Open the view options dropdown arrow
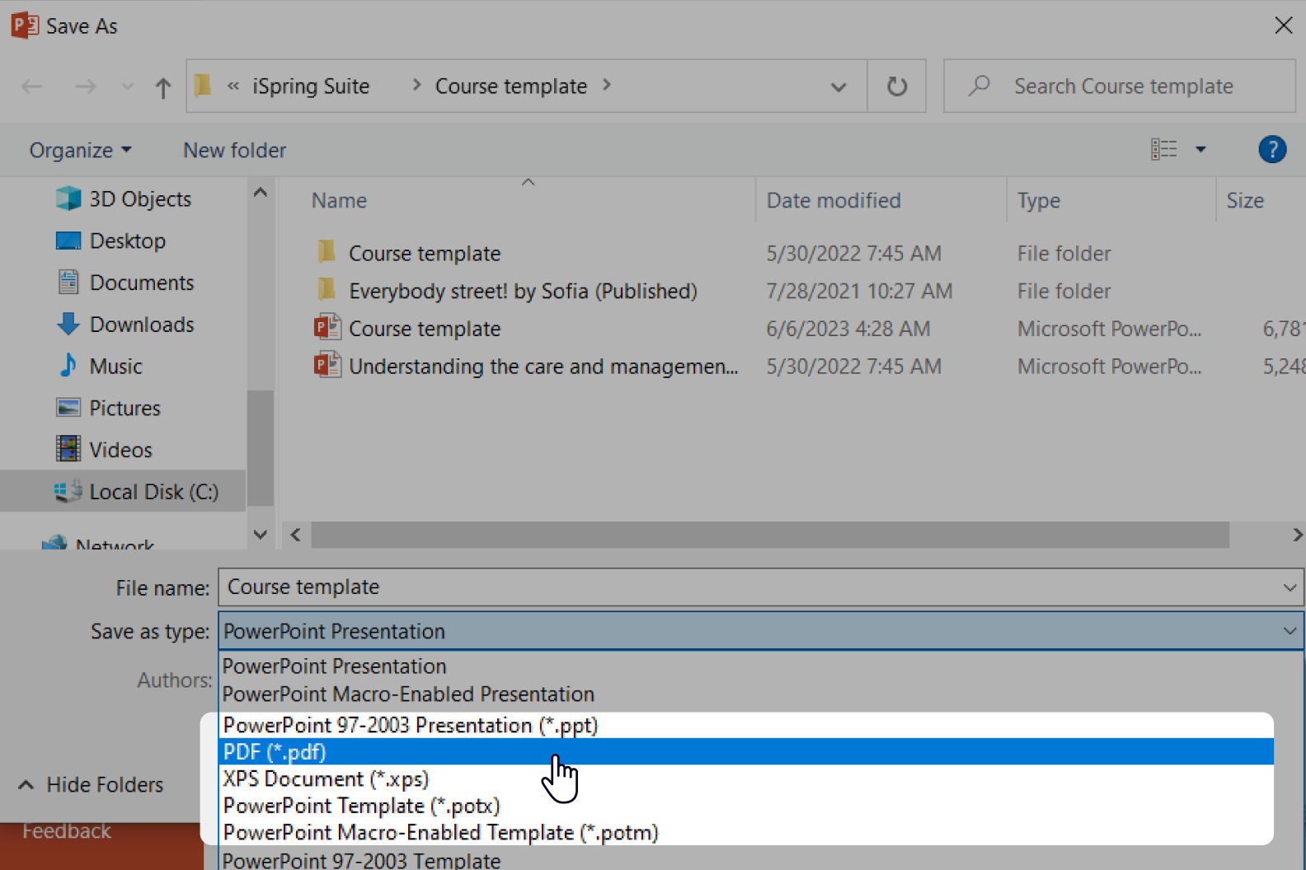The width and height of the screenshot is (1306, 870). point(1200,149)
